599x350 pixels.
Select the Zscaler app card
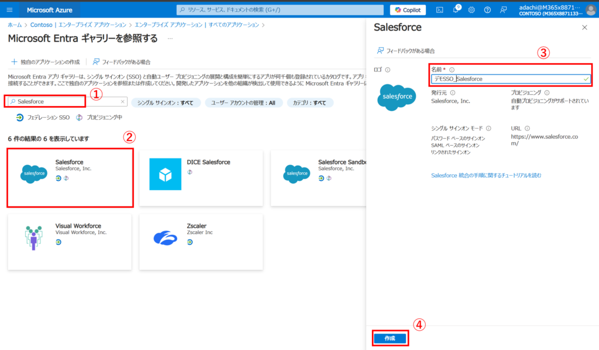(201, 242)
